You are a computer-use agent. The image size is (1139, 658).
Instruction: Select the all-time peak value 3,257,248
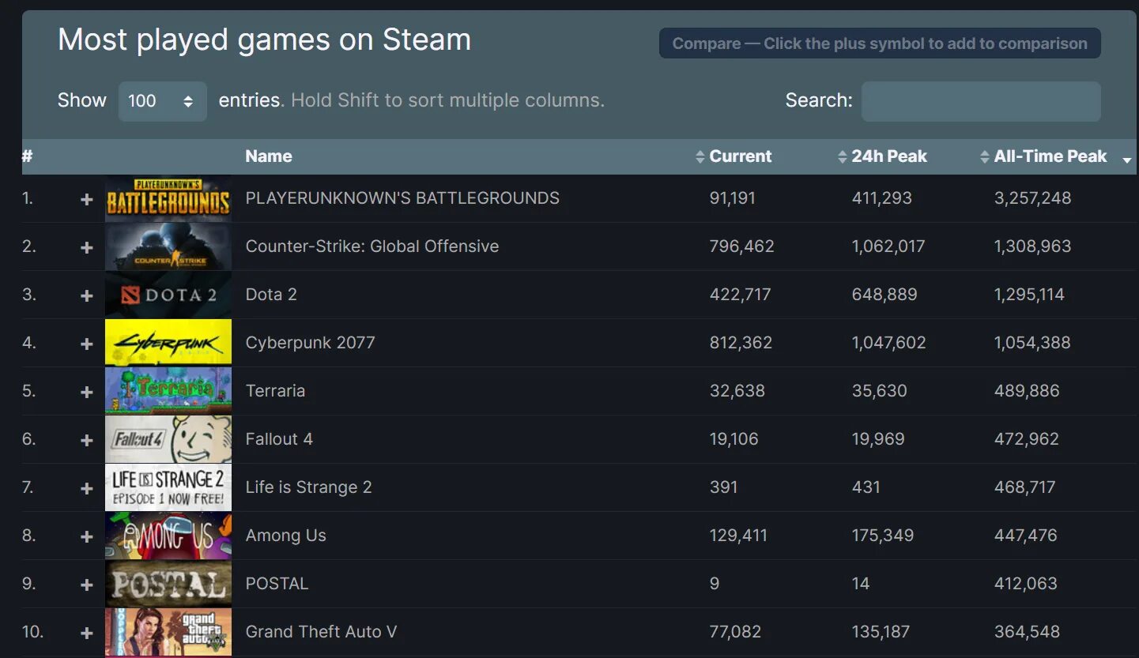tap(1032, 198)
